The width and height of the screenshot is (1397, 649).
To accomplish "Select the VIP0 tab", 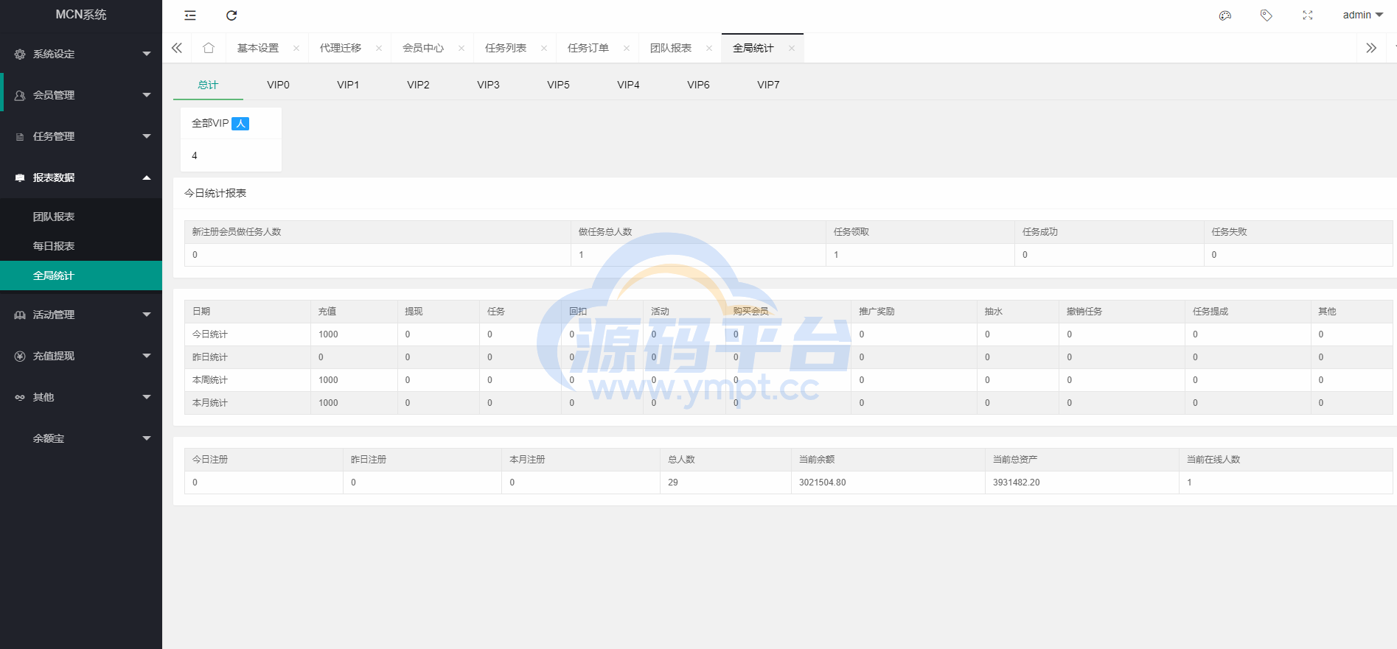I will pyautogui.click(x=278, y=85).
